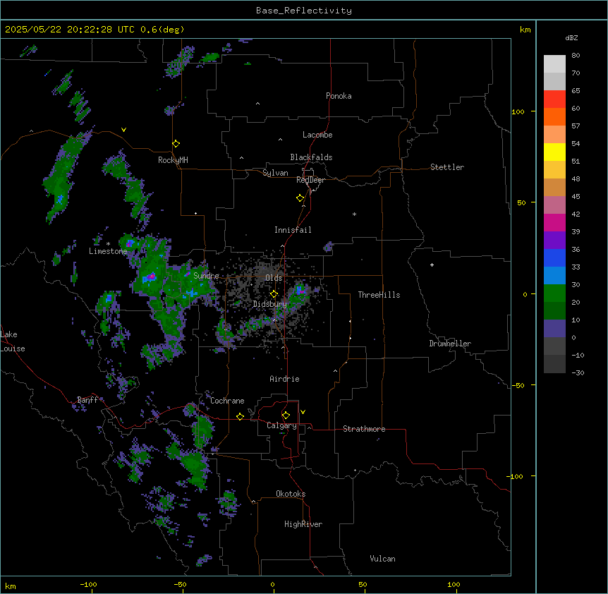The width and height of the screenshot is (608, 594).
Task: Click the 50 tick label on the horizontal axis
Action: pyautogui.click(x=363, y=584)
